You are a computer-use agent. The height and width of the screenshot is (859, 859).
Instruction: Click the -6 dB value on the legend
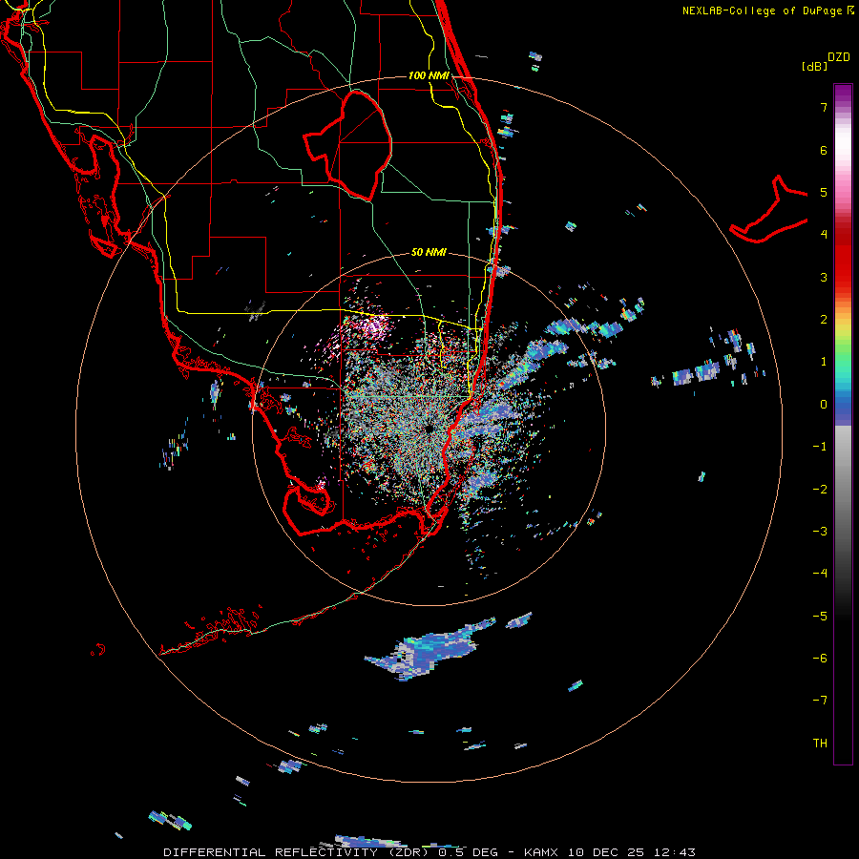point(820,658)
